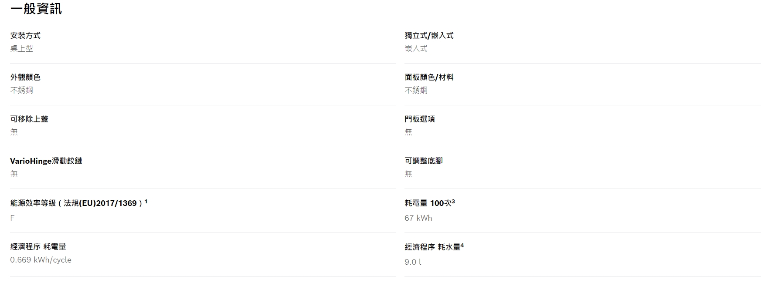The height and width of the screenshot is (283, 761).
Task: Select the 67 kWh value
Action: (x=418, y=218)
